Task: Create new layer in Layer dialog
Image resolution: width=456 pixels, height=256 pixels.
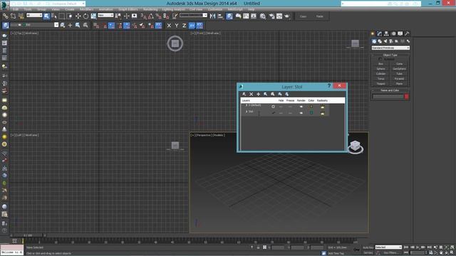Action: point(244,94)
